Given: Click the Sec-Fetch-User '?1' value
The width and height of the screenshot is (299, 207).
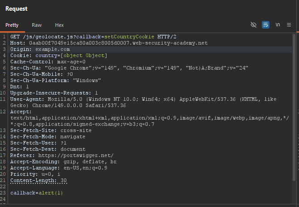Looking at the screenshot, I should coord(64,143).
